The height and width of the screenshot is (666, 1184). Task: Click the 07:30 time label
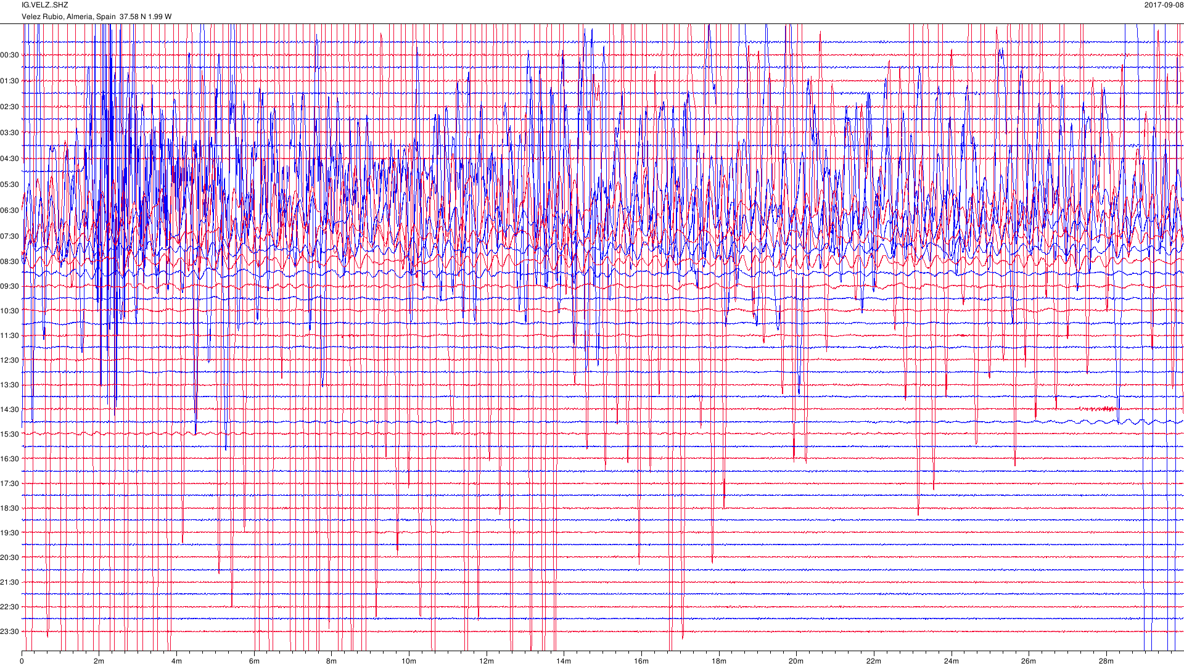coord(10,237)
